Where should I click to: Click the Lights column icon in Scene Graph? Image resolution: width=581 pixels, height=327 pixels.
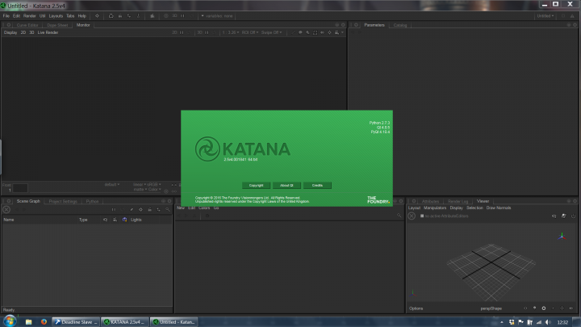124,220
